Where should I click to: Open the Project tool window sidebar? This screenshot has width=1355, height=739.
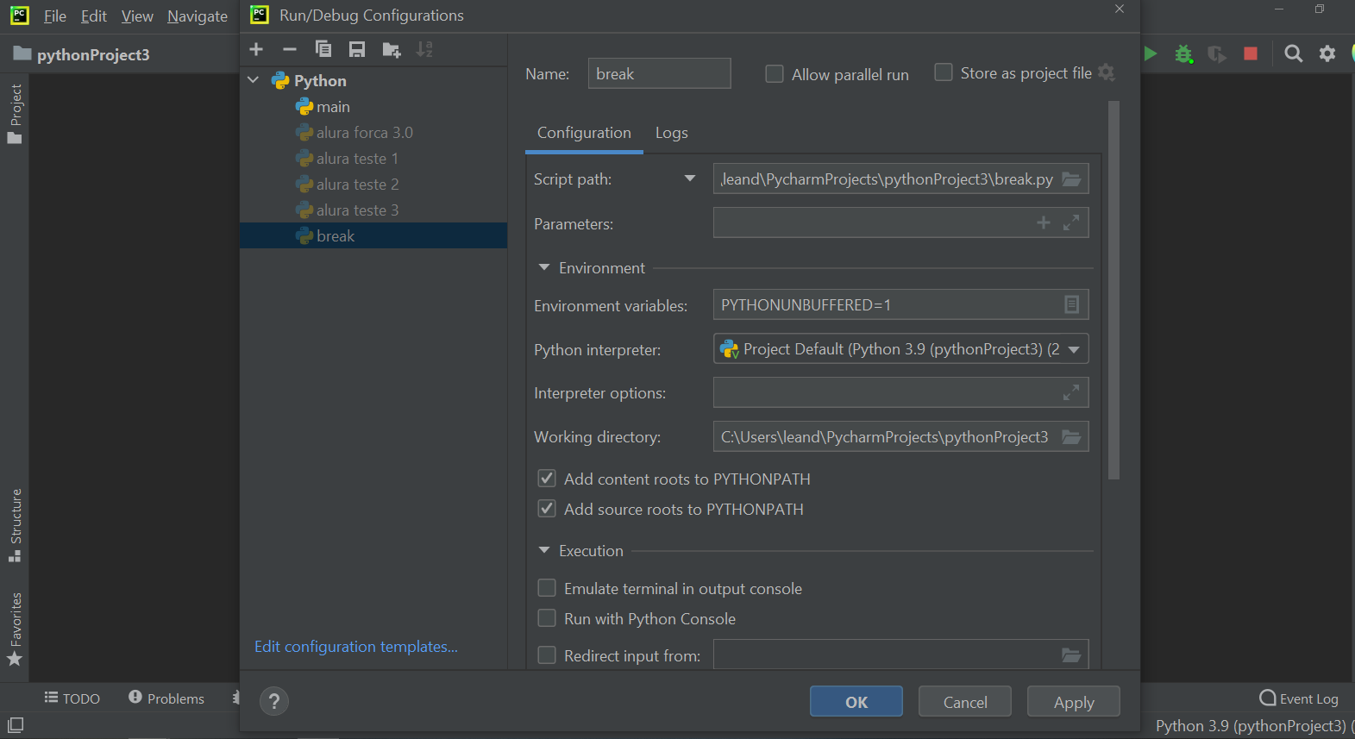pos(15,113)
